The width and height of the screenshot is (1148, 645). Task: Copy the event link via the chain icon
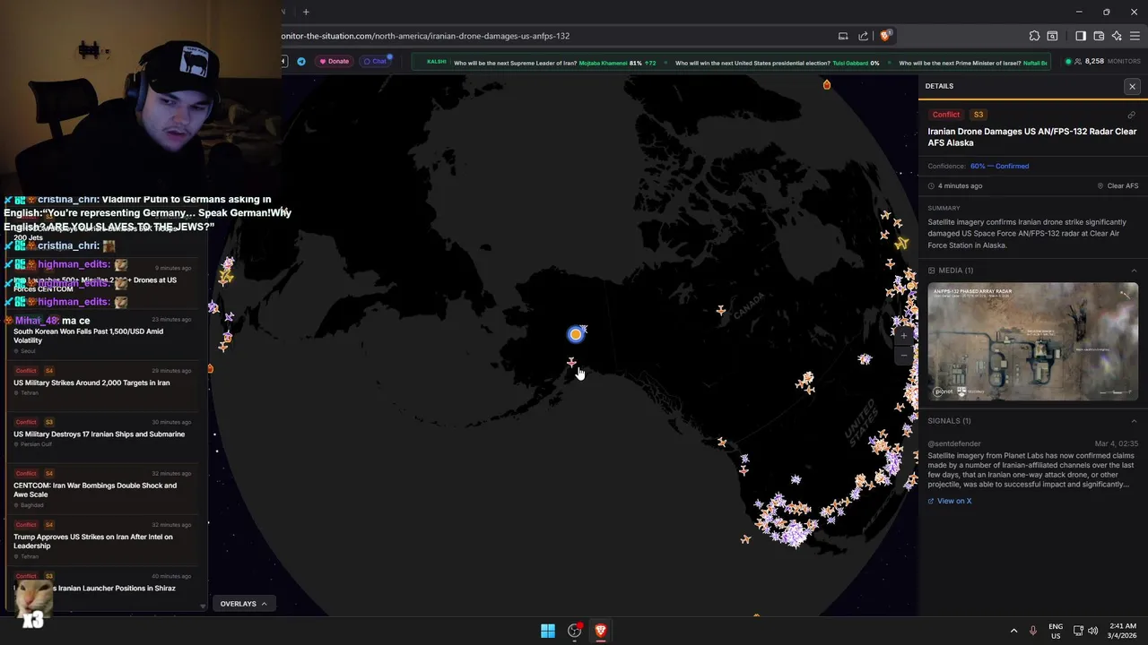[1131, 115]
